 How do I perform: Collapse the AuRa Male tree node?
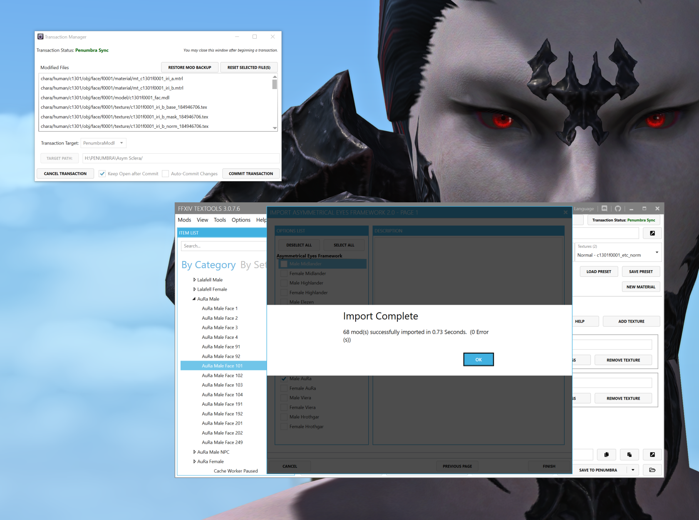(x=194, y=299)
